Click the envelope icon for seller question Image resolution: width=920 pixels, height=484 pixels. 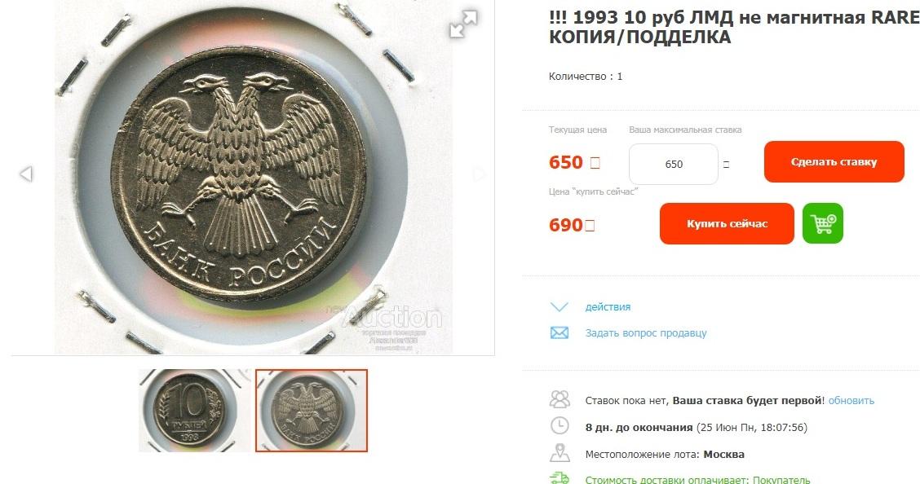(x=560, y=332)
